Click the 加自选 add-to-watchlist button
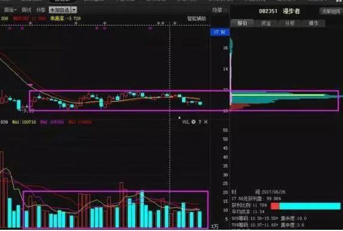 60,10
